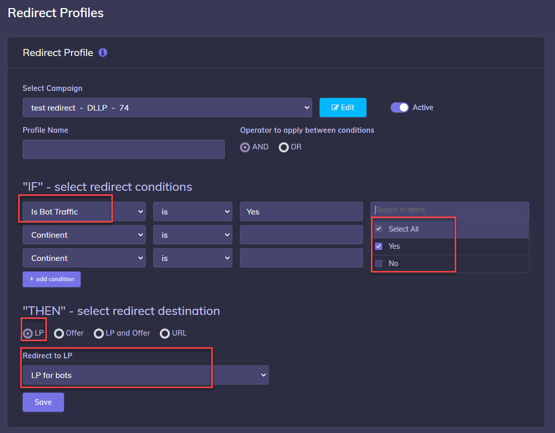The image size is (555, 433).
Task: Click the add condition button
Action: point(51,279)
